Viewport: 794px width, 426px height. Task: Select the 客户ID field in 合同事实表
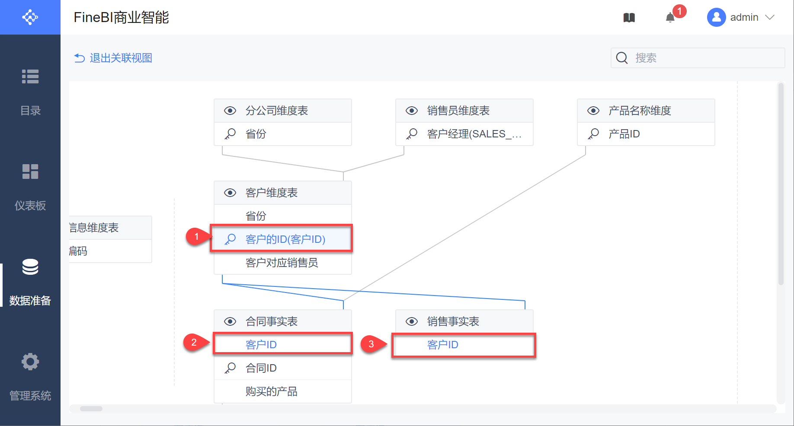[x=261, y=345]
